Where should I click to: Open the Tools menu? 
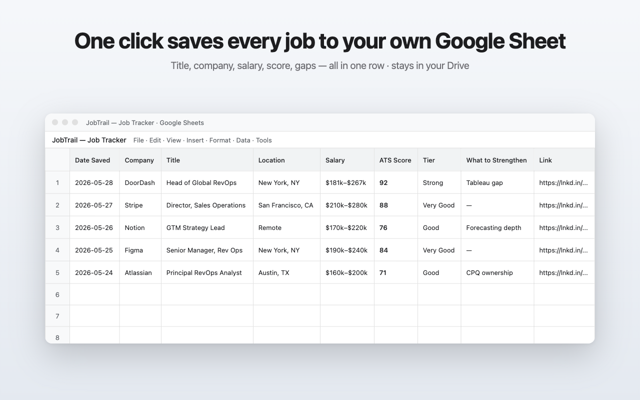click(264, 140)
